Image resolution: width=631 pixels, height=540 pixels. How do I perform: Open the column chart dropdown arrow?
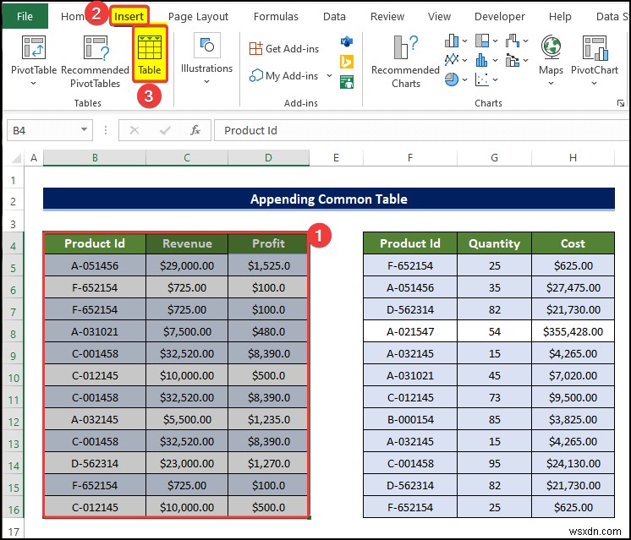465,41
